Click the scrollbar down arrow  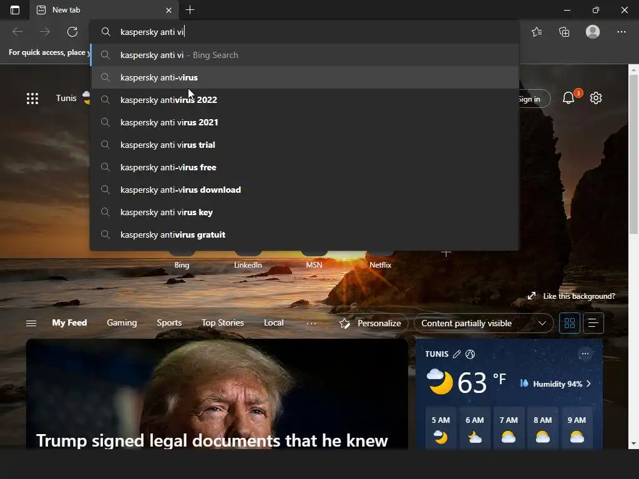coord(633,443)
